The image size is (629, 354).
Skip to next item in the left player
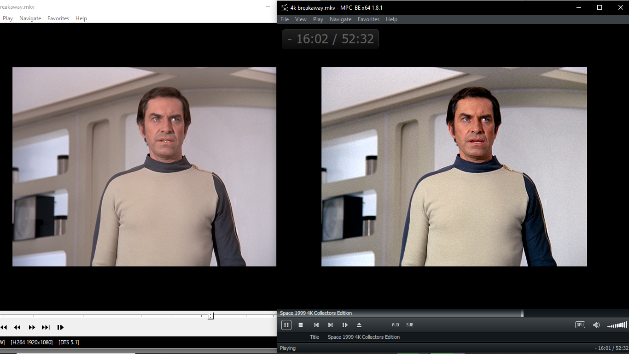click(46, 327)
